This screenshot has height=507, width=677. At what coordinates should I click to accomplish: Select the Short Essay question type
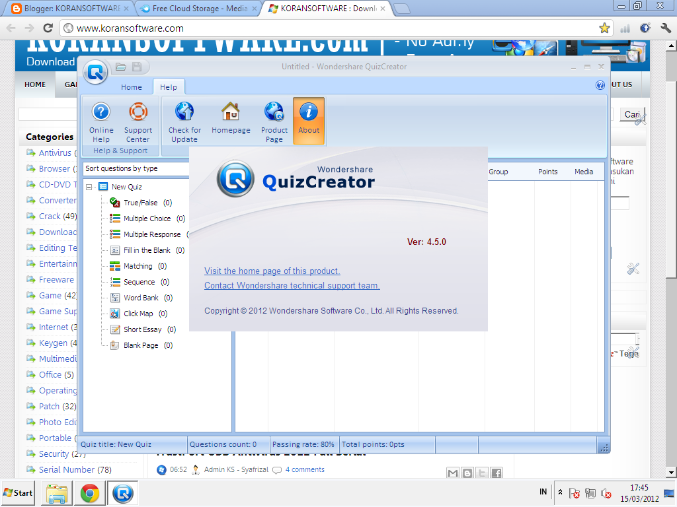[143, 330]
